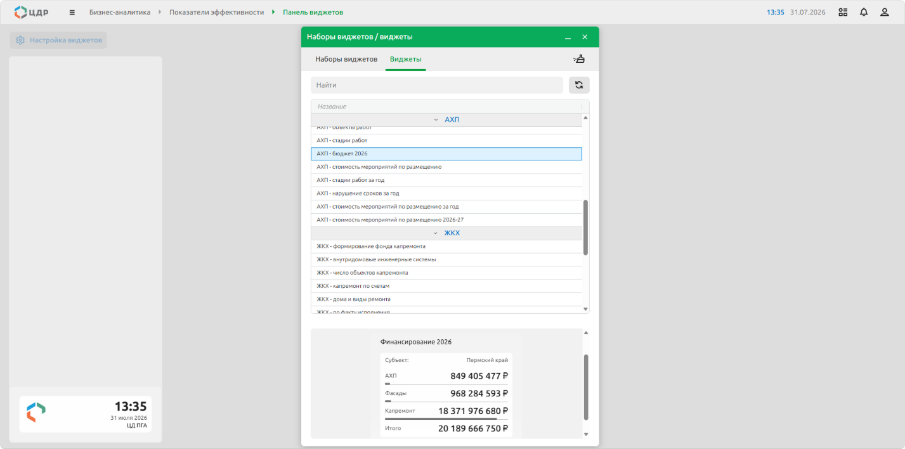905x449 pixels.
Task: Click the Название column header
Action: coord(446,107)
